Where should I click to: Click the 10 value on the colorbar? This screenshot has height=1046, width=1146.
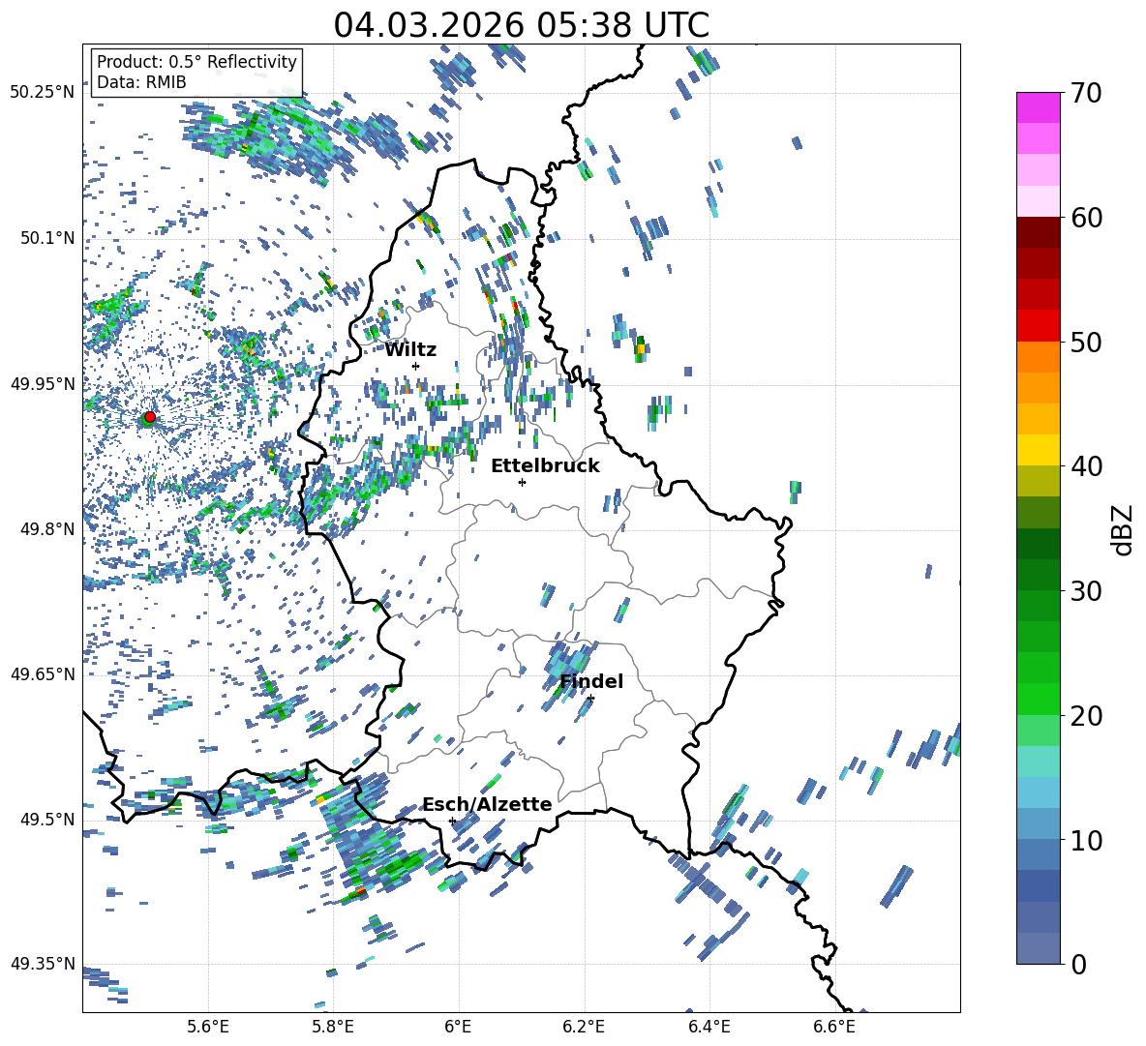[x=1086, y=840]
